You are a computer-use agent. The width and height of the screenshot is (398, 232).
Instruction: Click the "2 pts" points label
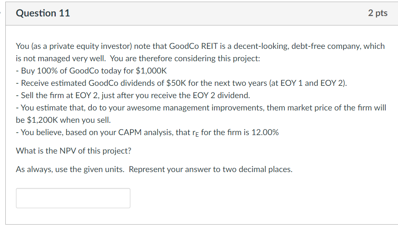point(377,13)
